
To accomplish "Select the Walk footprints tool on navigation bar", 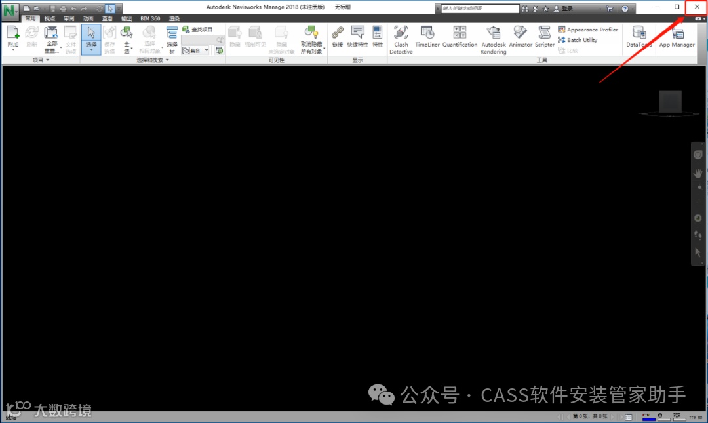I will (x=698, y=235).
